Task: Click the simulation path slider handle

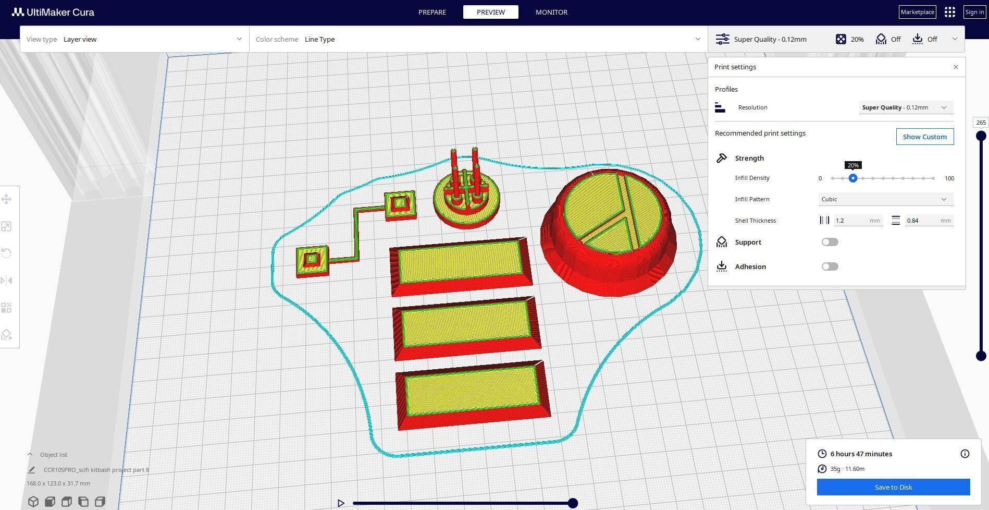Action: (573, 503)
